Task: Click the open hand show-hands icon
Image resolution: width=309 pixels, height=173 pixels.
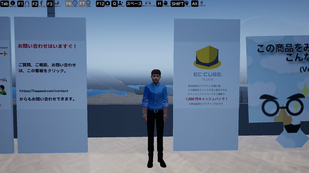Action: [x=165, y=3]
